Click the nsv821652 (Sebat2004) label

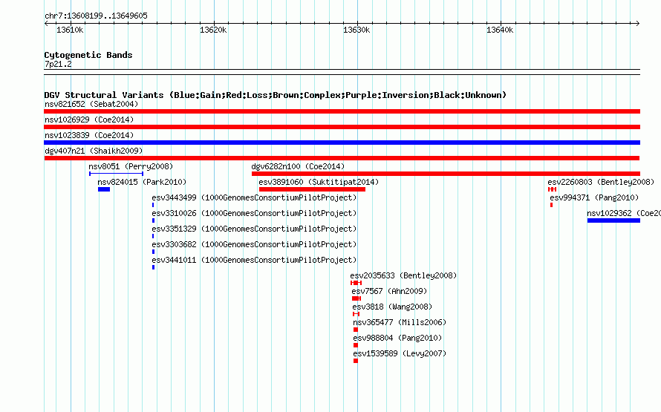pyautogui.click(x=91, y=104)
